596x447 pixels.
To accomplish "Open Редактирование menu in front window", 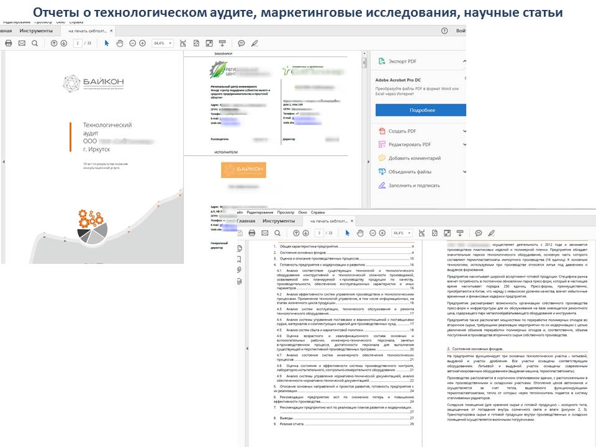I will (x=260, y=212).
